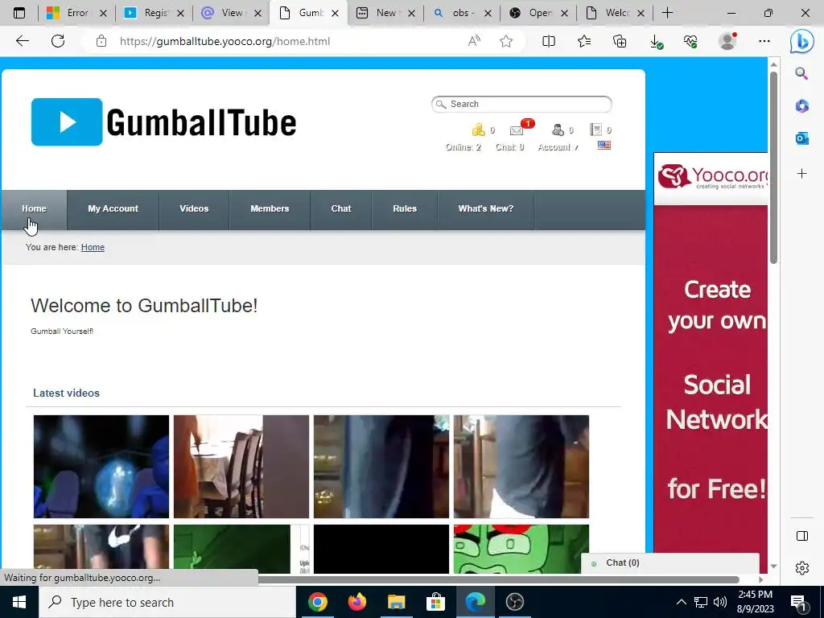Click the Home breadcrumb link
The width and height of the screenshot is (824, 618).
[93, 247]
